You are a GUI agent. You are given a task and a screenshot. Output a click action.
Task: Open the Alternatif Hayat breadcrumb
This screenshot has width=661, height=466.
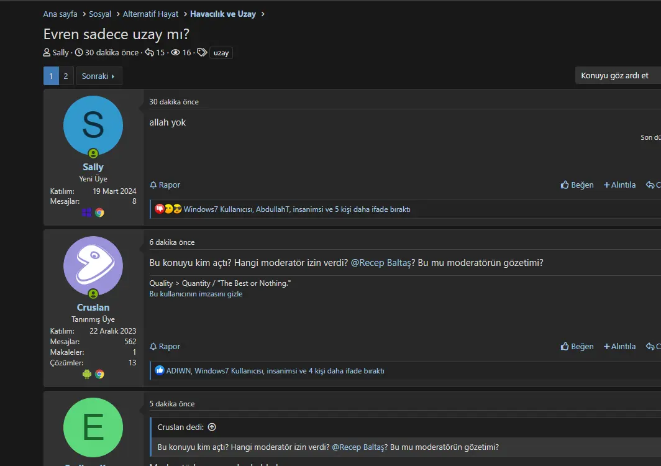pos(150,14)
